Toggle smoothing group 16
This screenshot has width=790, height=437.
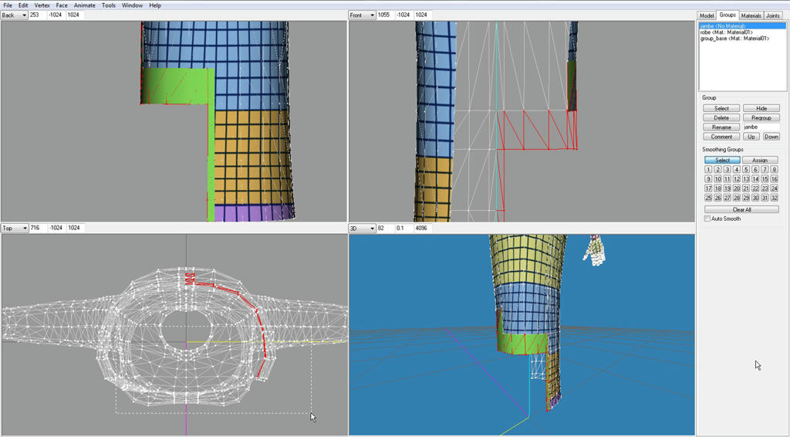(x=775, y=179)
